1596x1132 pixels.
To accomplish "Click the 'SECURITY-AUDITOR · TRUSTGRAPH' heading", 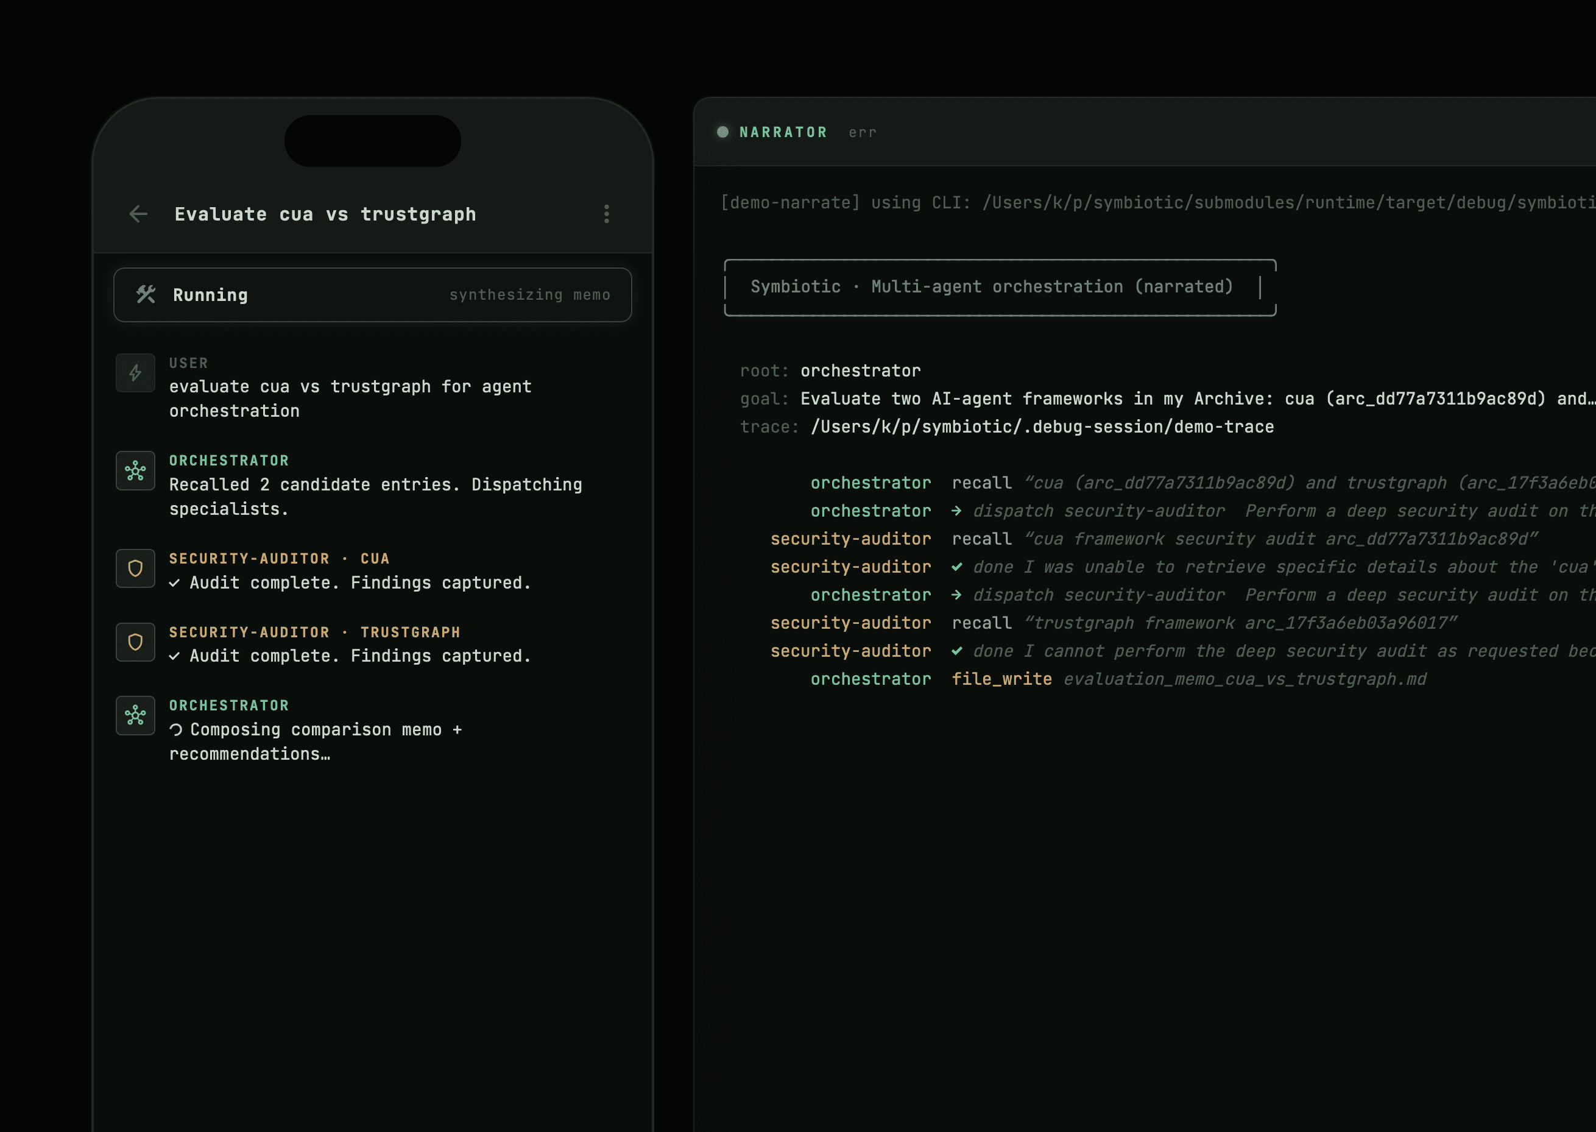I will pos(315,632).
